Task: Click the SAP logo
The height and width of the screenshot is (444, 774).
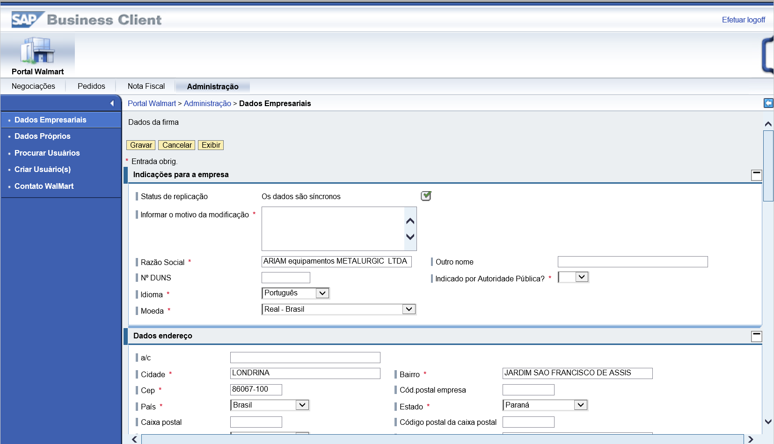Action: [x=28, y=20]
